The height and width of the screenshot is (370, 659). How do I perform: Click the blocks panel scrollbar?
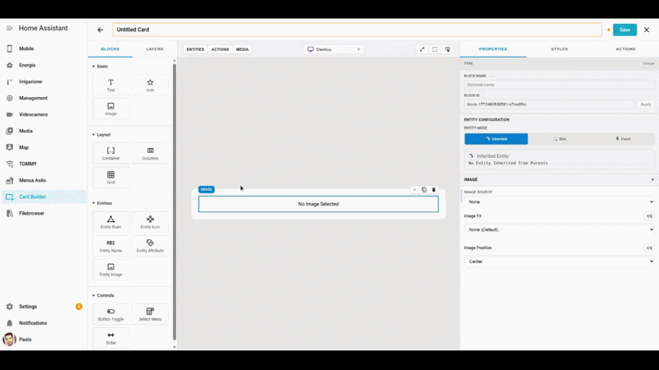(175, 201)
